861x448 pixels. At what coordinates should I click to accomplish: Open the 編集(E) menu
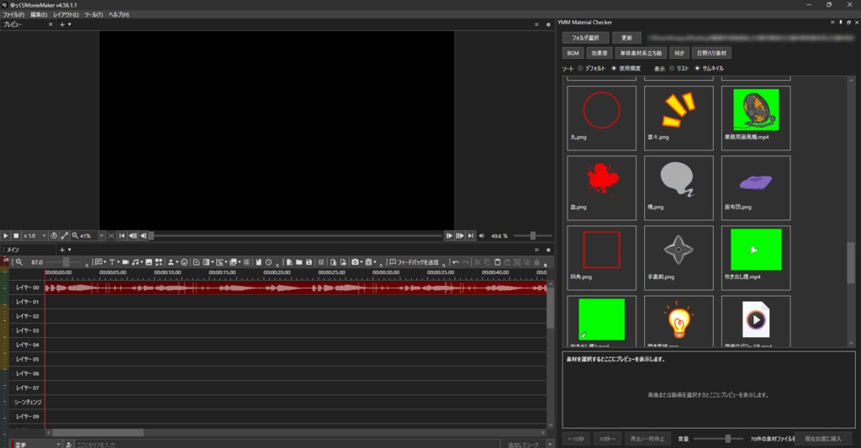point(39,15)
